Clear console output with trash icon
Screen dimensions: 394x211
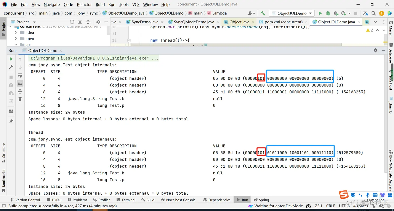[20, 99]
